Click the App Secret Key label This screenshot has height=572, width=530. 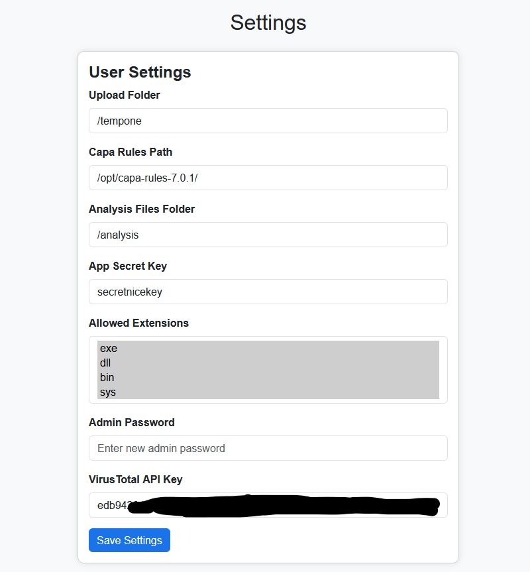coord(128,266)
